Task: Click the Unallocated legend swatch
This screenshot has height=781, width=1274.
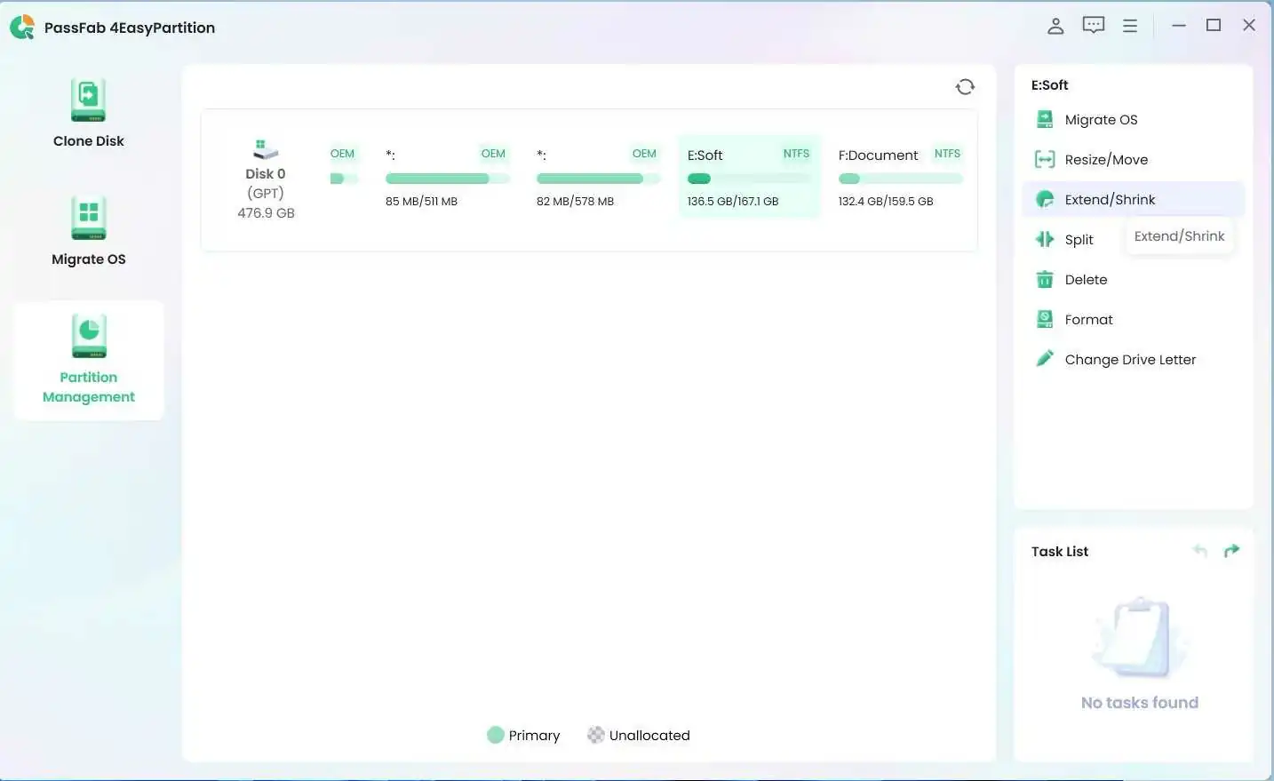Action: [x=596, y=735]
